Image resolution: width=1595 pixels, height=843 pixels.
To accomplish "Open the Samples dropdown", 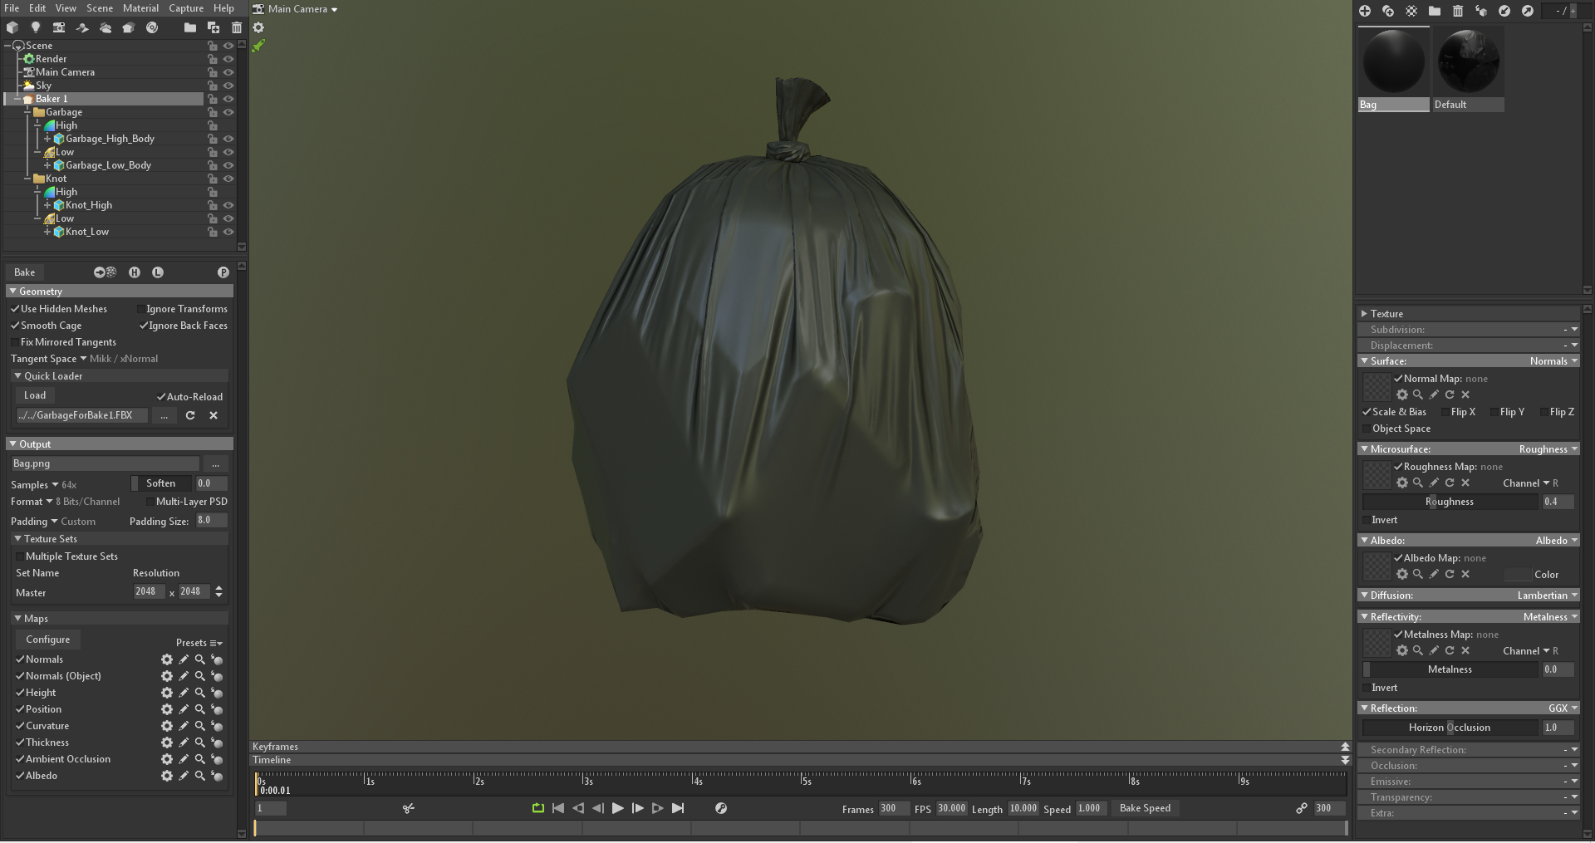I will pos(43,485).
